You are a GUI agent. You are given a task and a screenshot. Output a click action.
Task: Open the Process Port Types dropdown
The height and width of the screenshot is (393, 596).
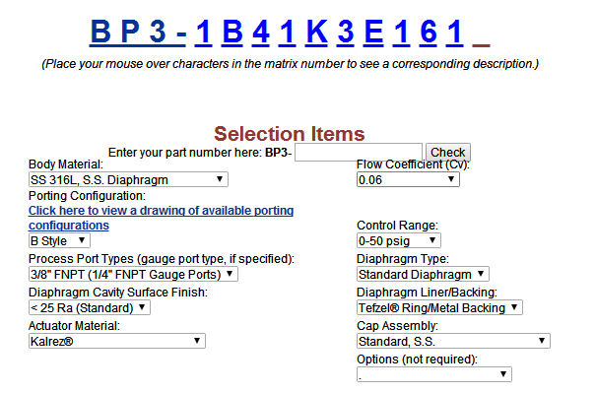click(133, 274)
